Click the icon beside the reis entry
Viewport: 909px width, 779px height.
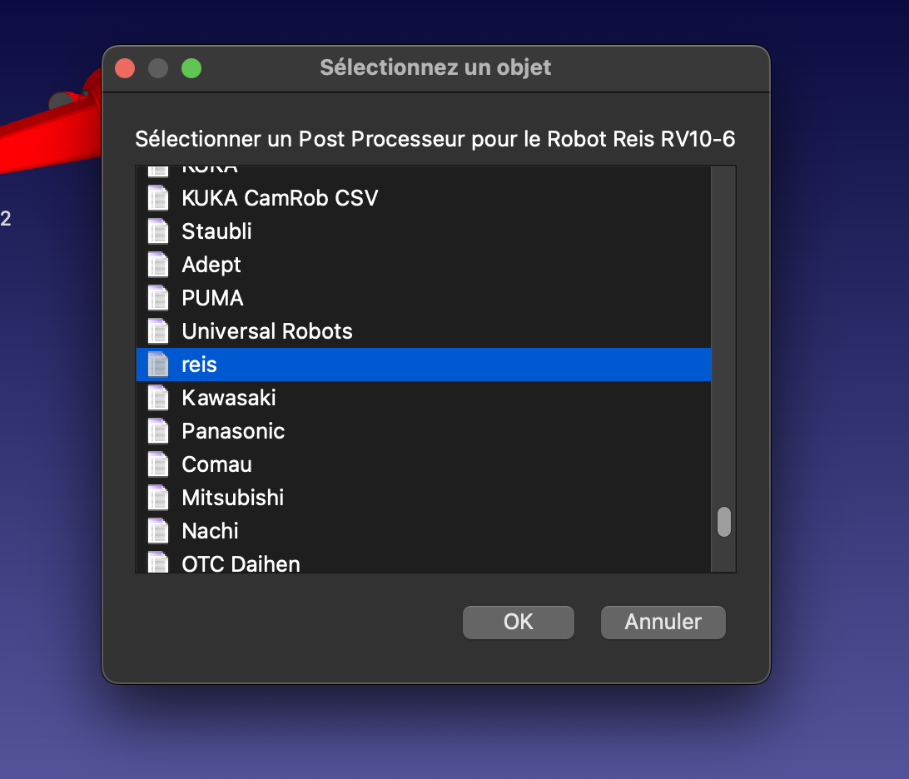click(157, 365)
